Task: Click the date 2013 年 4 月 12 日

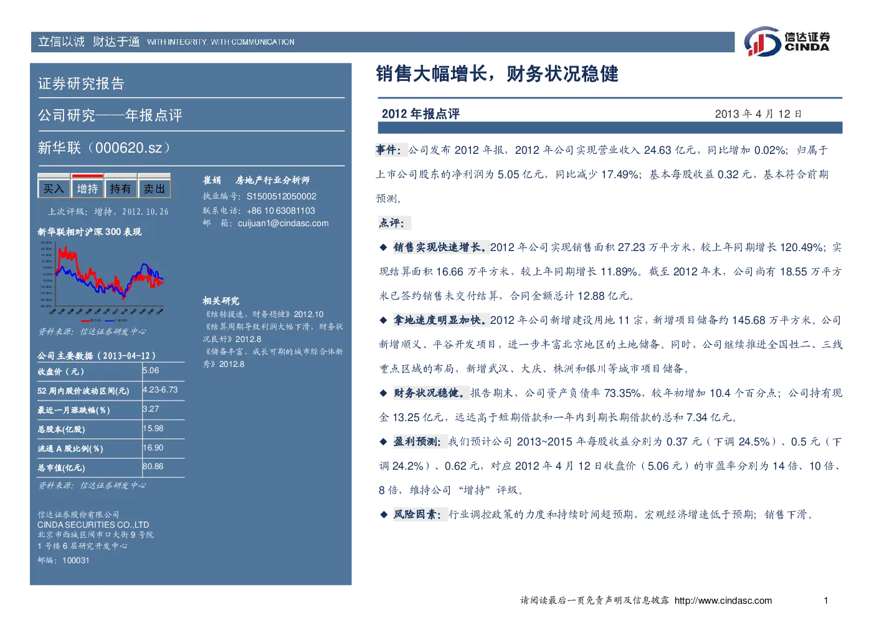Action: pos(758,113)
